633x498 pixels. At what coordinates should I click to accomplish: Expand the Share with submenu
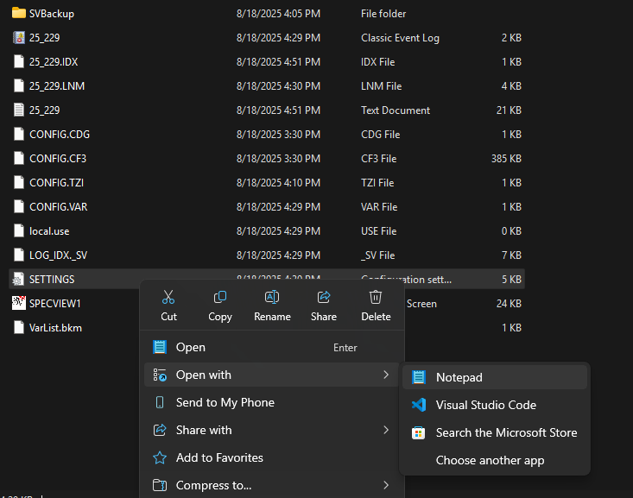point(385,430)
